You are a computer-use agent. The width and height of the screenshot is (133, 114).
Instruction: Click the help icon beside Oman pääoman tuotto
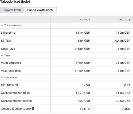pos(33,109)
